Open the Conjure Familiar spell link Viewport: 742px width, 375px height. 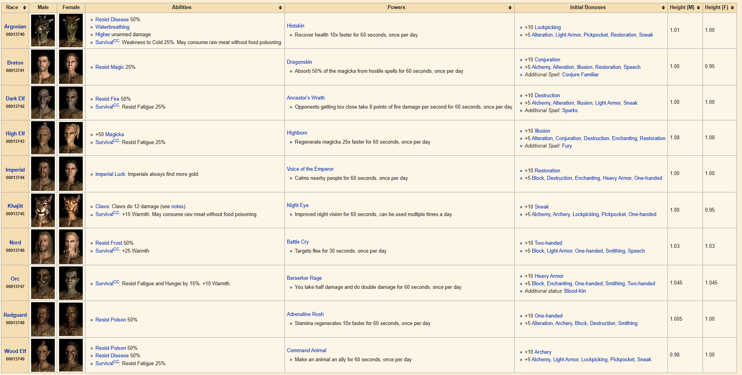[580, 74]
